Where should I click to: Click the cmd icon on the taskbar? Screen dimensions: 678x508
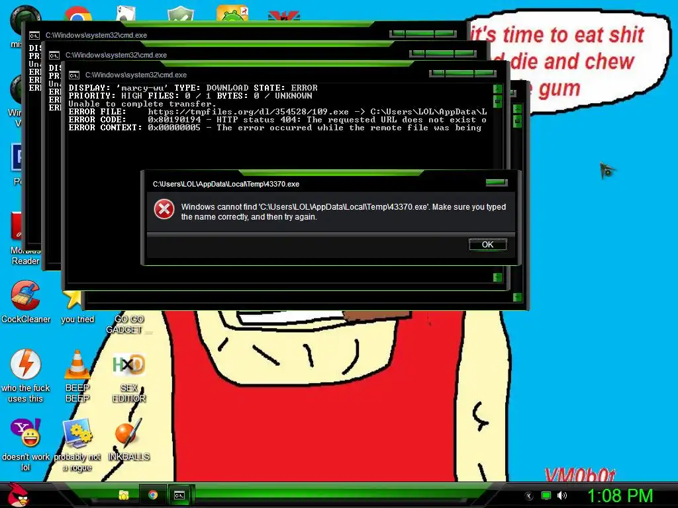pos(179,495)
